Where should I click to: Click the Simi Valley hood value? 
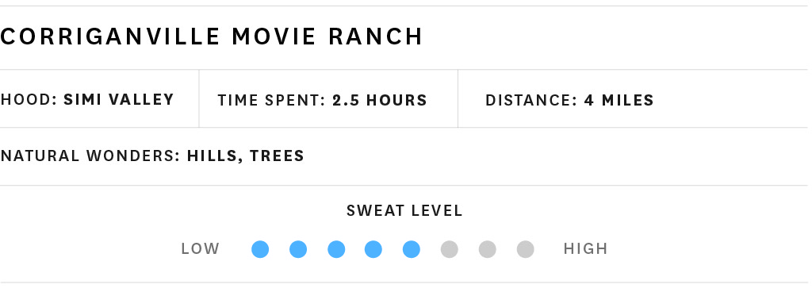[x=119, y=99]
